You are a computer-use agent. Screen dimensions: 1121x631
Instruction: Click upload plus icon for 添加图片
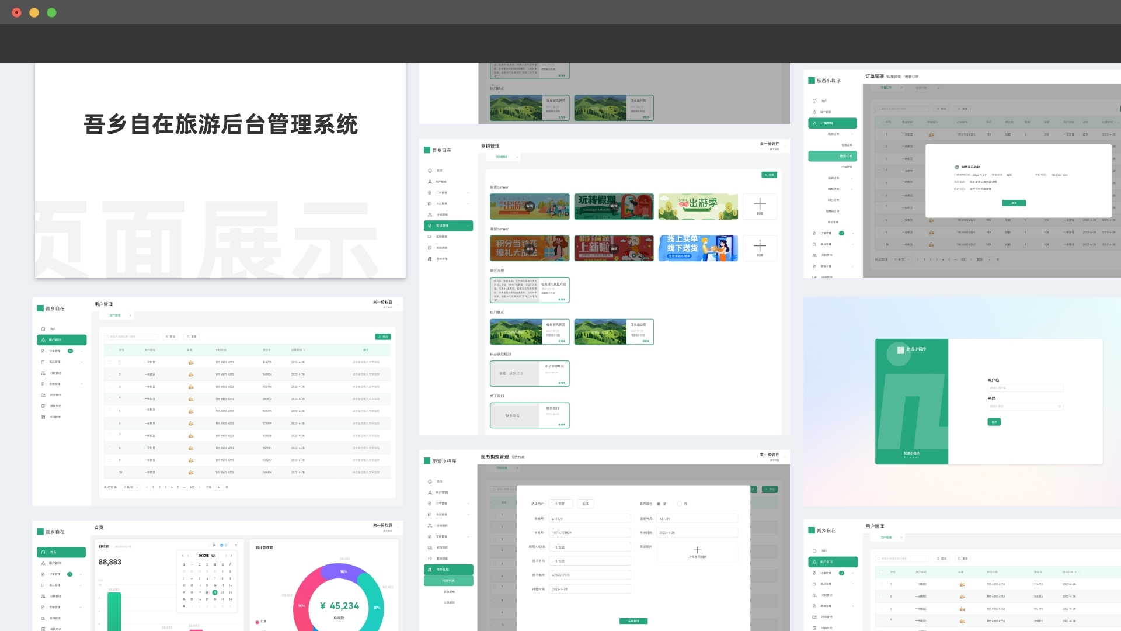pos(697,550)
